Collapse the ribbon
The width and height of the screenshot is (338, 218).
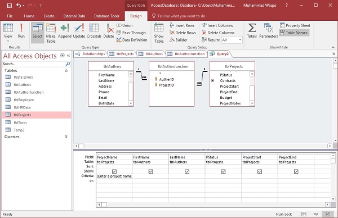pos(333,47)
